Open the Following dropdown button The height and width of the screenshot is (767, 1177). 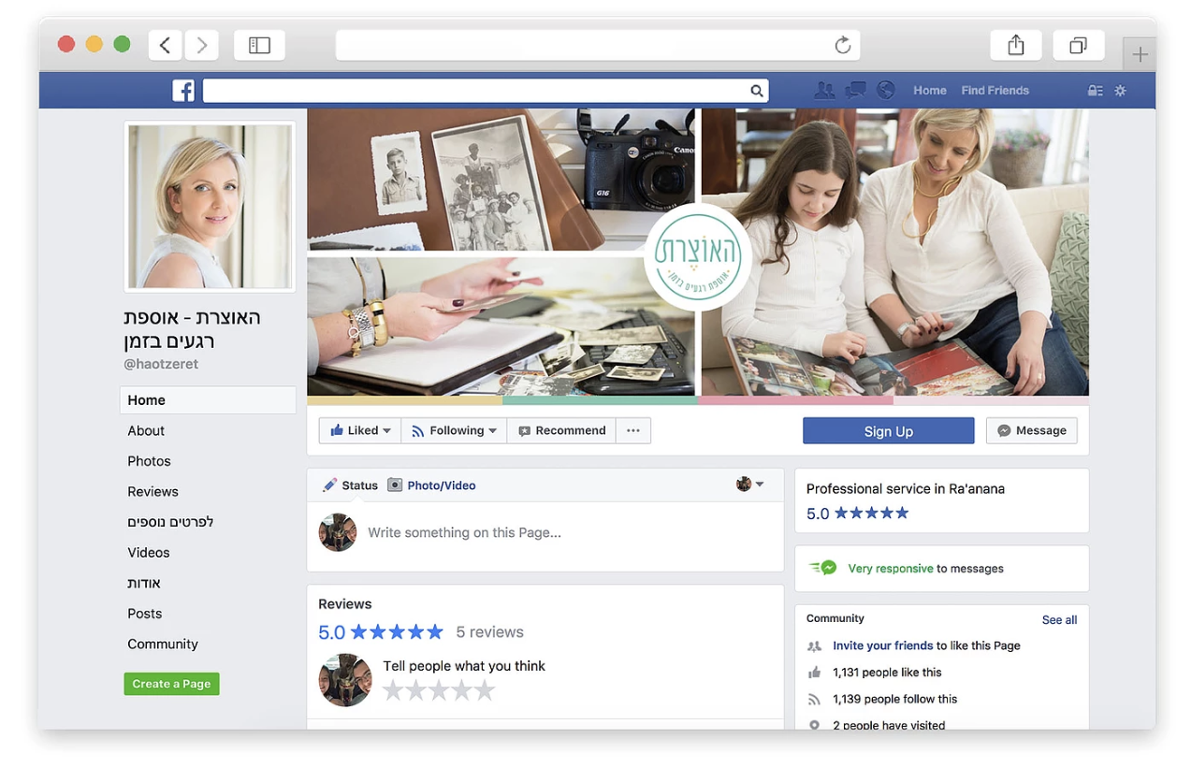click(455, 430)
